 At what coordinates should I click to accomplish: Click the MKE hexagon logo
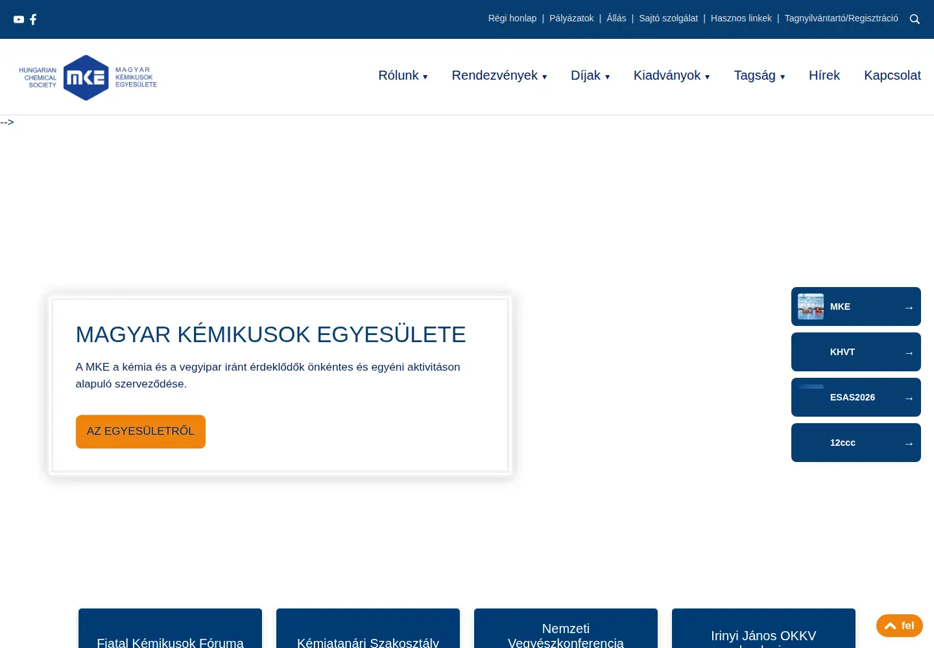click(86, 78)
